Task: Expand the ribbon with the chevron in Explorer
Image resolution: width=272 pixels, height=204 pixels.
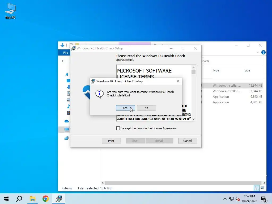Action: click(x=258, y=52)
